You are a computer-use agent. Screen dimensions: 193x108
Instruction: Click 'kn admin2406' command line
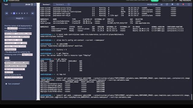point(62,44)
